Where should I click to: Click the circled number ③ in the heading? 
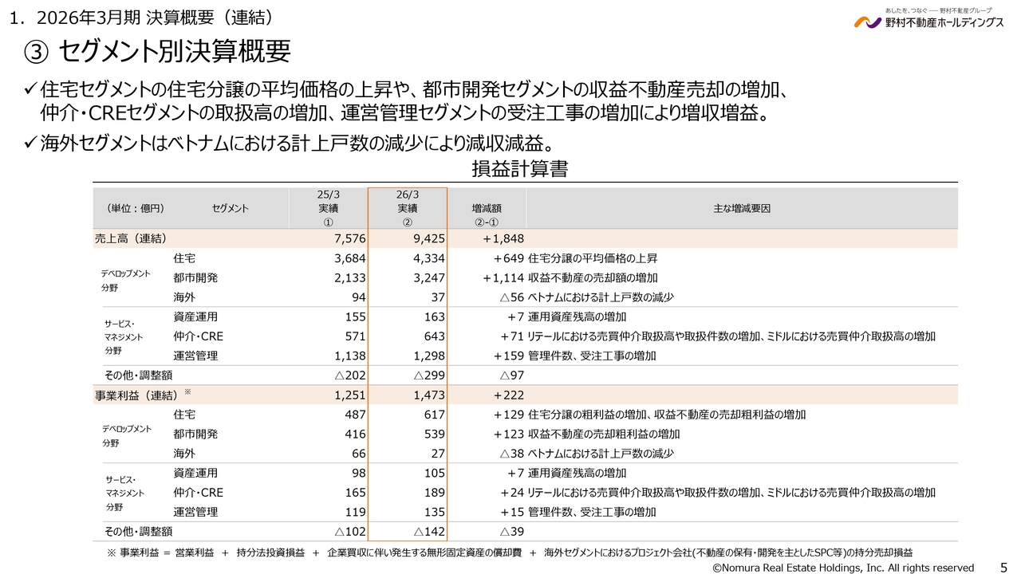point(37,53)
